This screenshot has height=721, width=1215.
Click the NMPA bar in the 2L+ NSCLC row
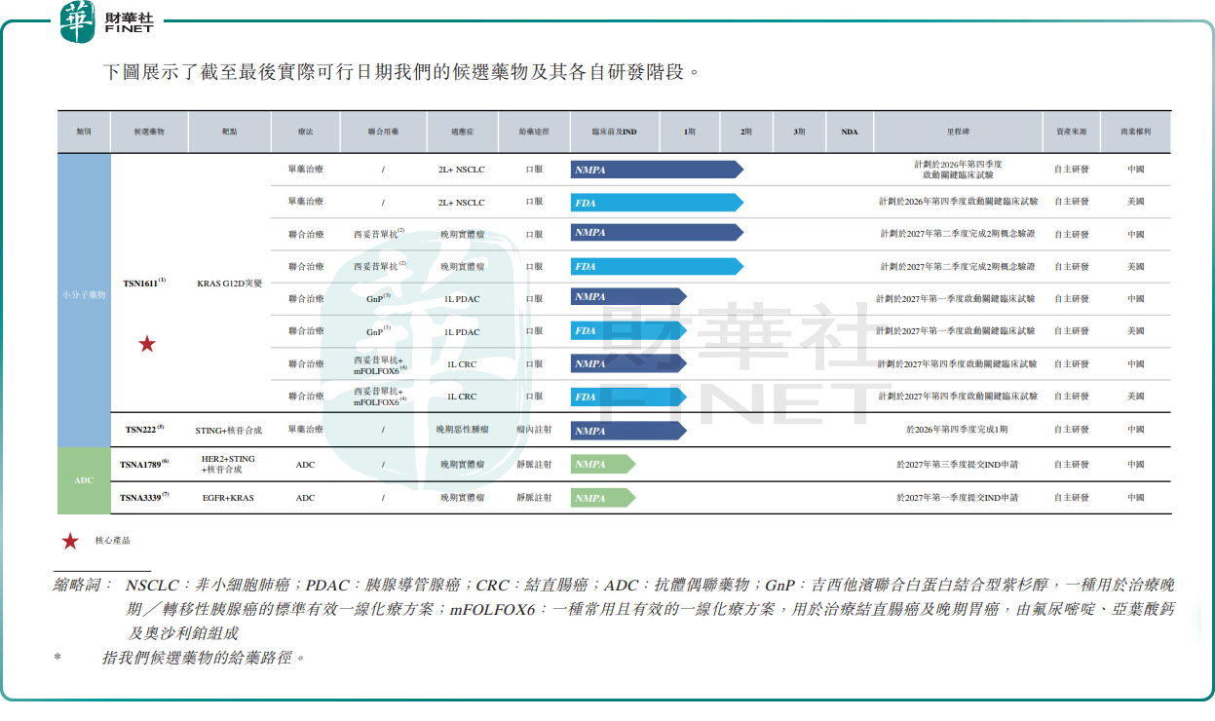coord(657,170)
